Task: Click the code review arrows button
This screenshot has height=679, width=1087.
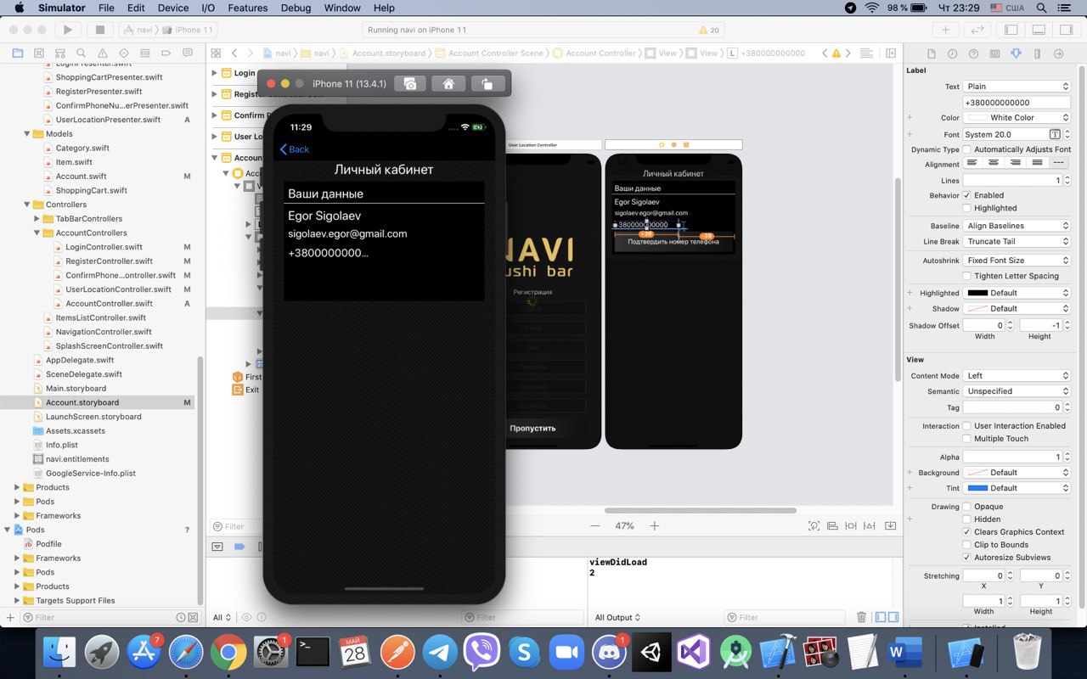Action: 977,30
